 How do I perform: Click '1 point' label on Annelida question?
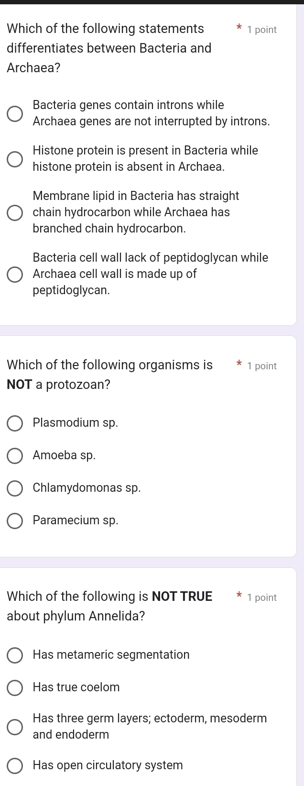coord(262,598)
